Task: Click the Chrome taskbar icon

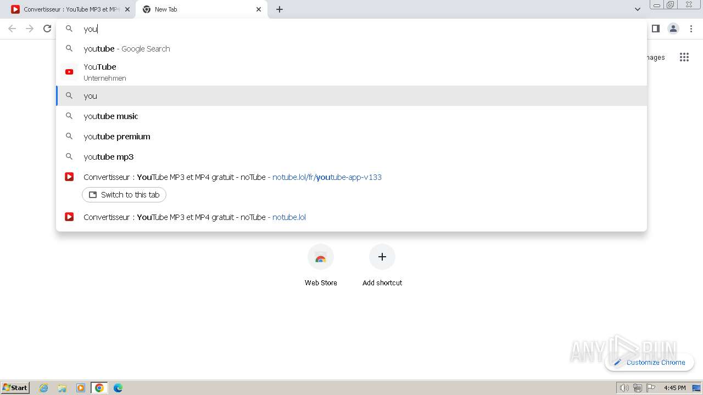Action: pos(99,388)
